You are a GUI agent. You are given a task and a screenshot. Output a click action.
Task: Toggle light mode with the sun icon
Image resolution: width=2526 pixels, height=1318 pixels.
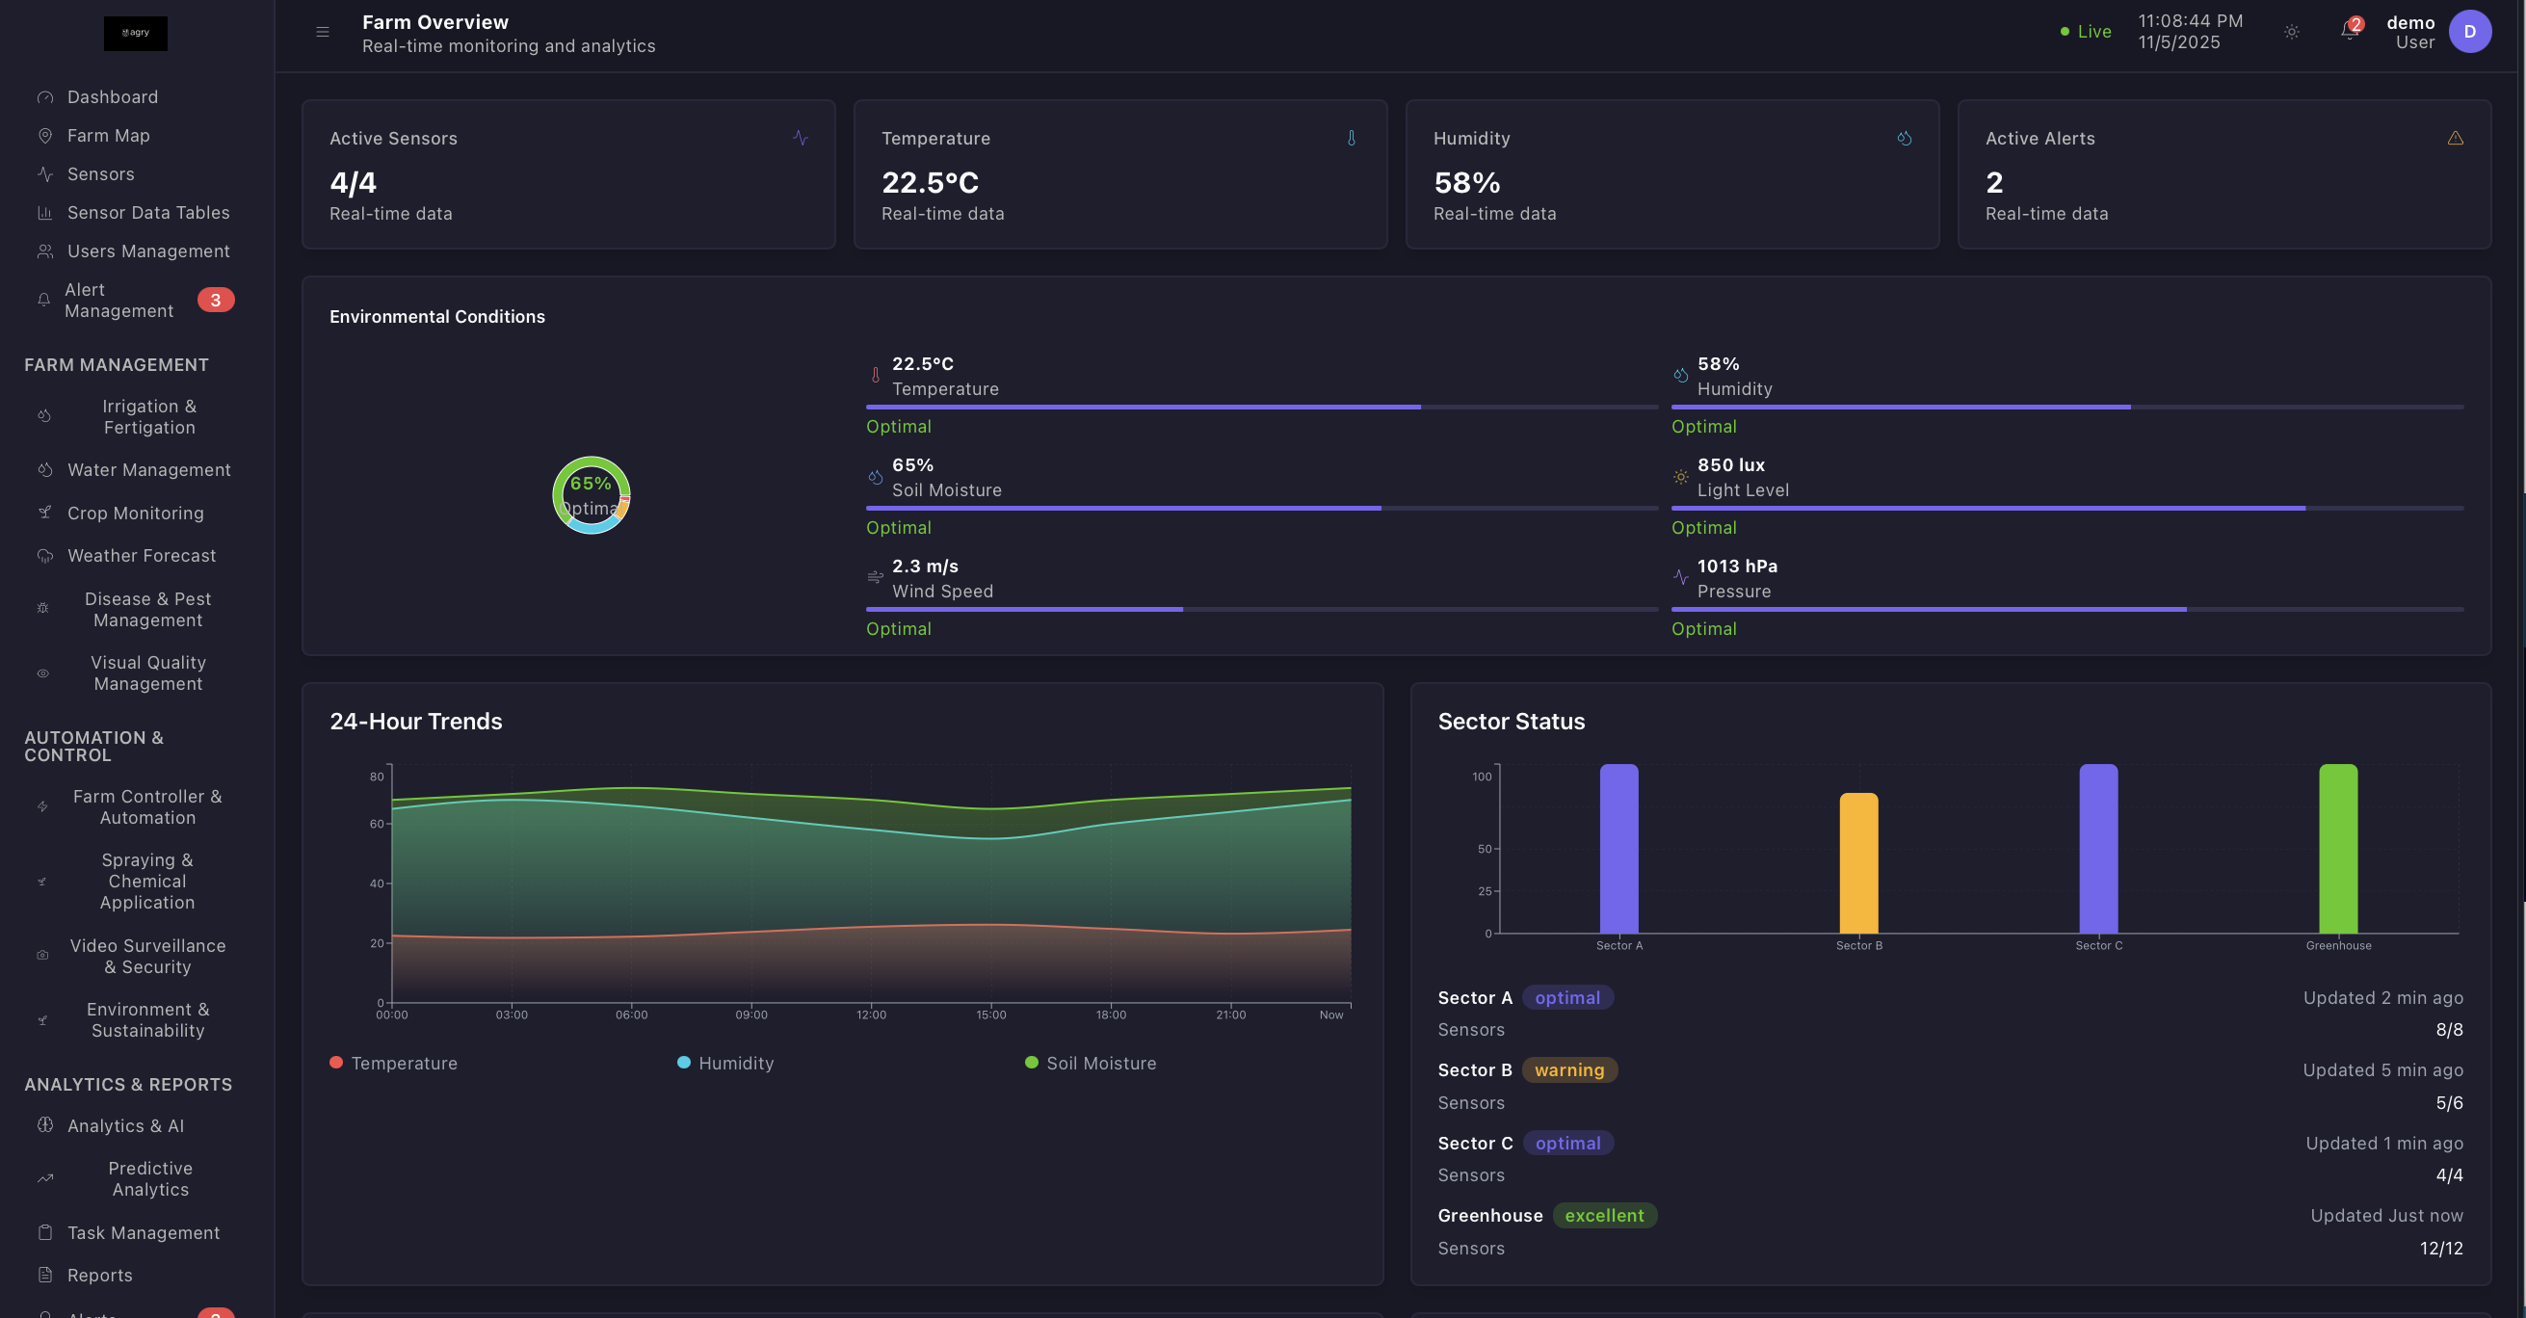pyautogui.click(x=2291, y=32)
